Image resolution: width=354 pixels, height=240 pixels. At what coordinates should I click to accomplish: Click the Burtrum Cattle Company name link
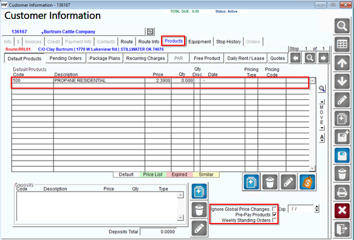click(69, 32)
